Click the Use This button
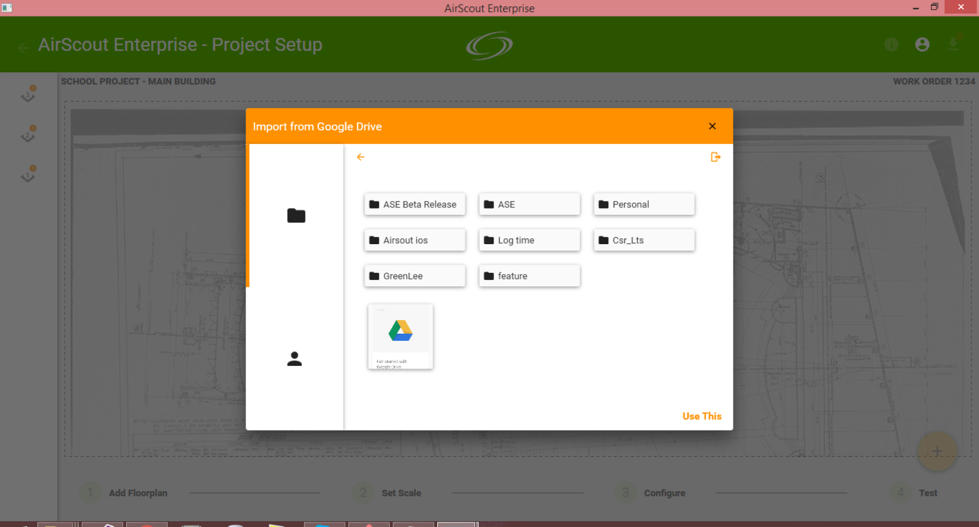Screen dimensions: 979x527 tap(702, 416)
